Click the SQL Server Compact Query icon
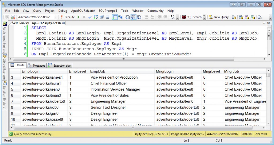Screen dimensions: 274x145 [260, 17]
